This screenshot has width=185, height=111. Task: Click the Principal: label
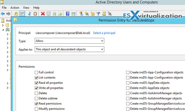pos(25,33)
